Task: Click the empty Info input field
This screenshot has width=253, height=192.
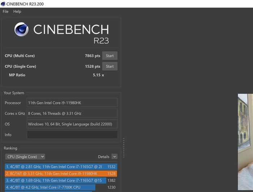Action: coord(72,134)
